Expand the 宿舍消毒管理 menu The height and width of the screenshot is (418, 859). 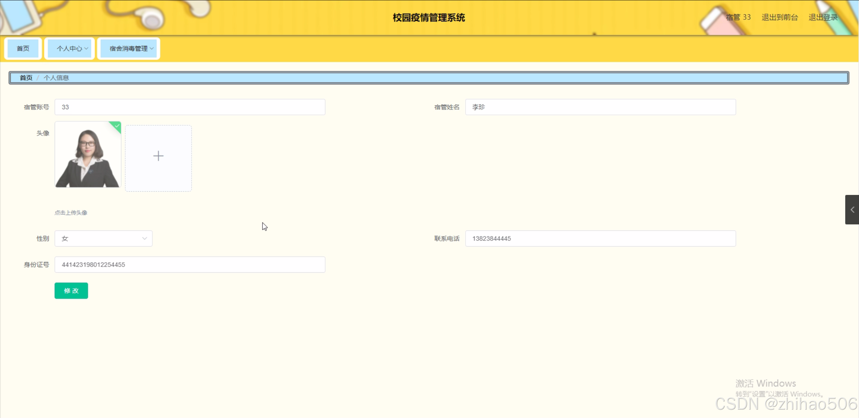[x=128, y=49]
